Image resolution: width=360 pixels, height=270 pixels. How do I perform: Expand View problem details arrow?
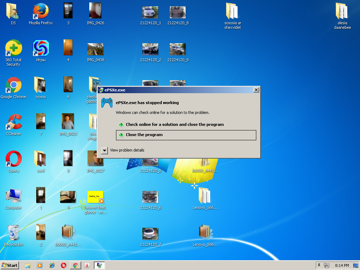pos(104,150)
